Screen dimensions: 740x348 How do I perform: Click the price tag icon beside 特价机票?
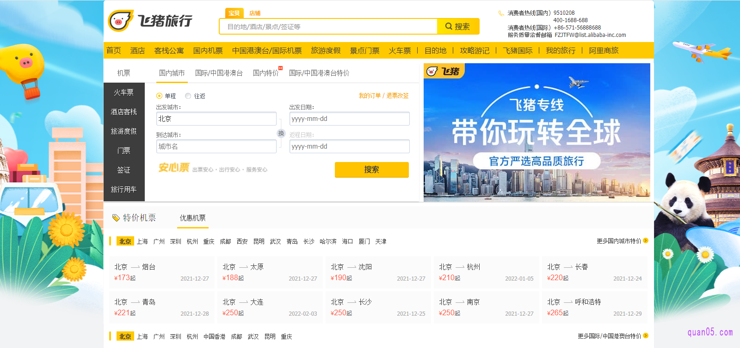pyautogui.click(x=116, y=218)
